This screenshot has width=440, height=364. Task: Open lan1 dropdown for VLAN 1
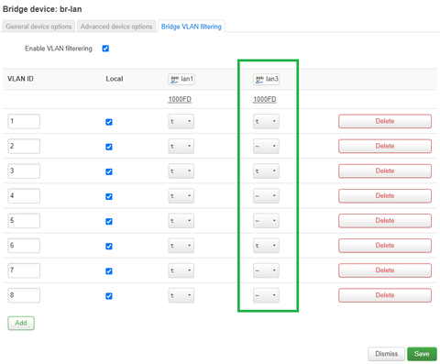(181, 121)
